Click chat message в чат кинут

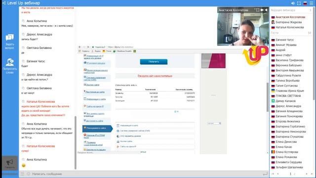28,93
